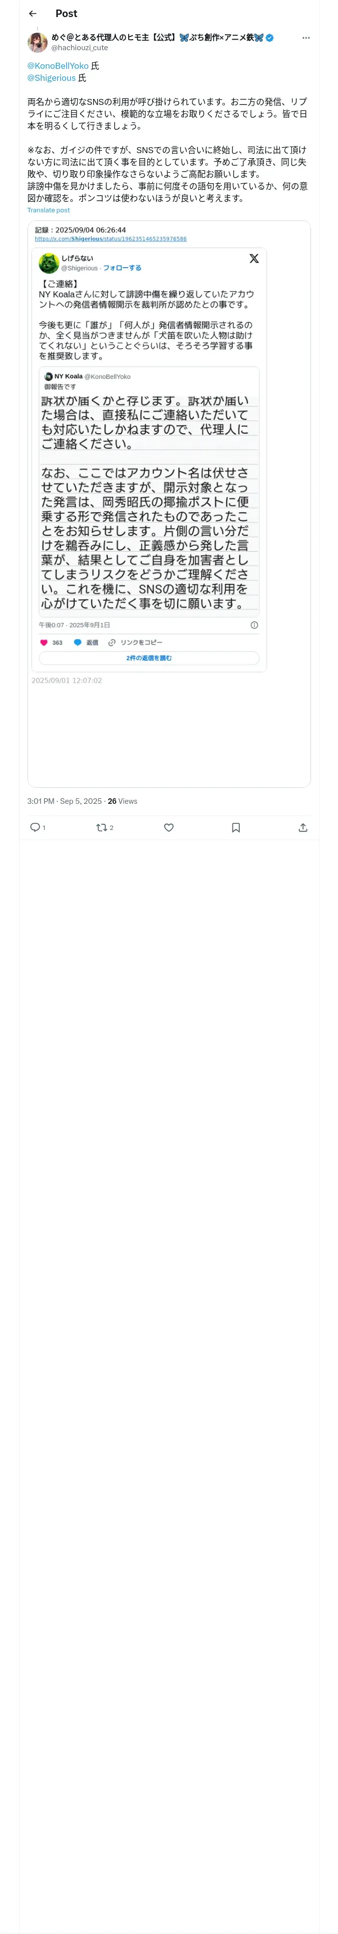Open the @hachiouzi_cute handle
Image resolution: width=338 pixels, height=1934 pixels.
pyautogui.click(x=80, y=47)
